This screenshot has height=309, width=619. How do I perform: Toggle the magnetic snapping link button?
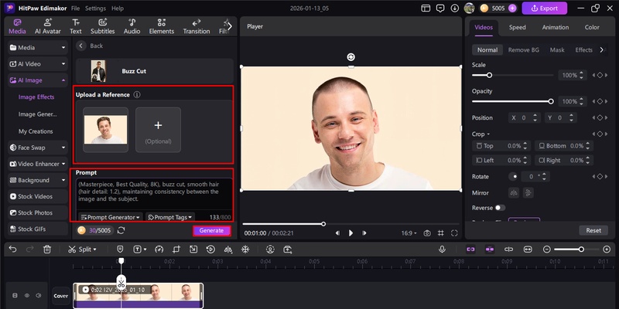pos(470,249)
